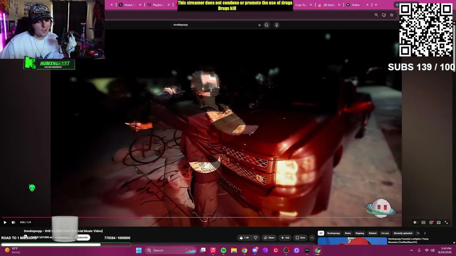Like the video showing 1.5K likes
The width and height of the screenshot is (456, 256).
[x=244, y=238]
